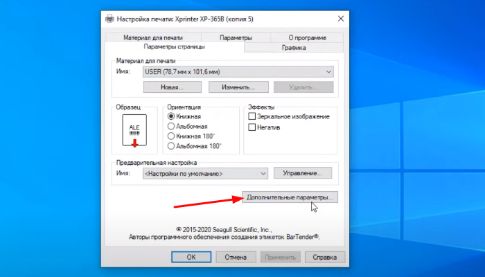Confirm with the OK button

coord(191,257)
